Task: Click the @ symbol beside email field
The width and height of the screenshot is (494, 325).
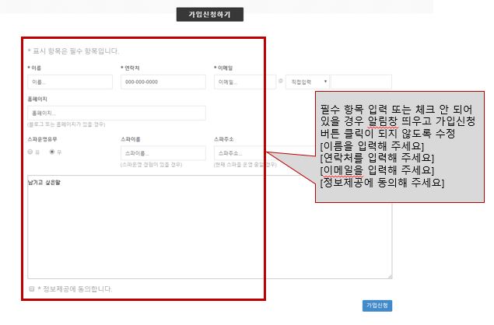Action: click(x=281, y=81)
